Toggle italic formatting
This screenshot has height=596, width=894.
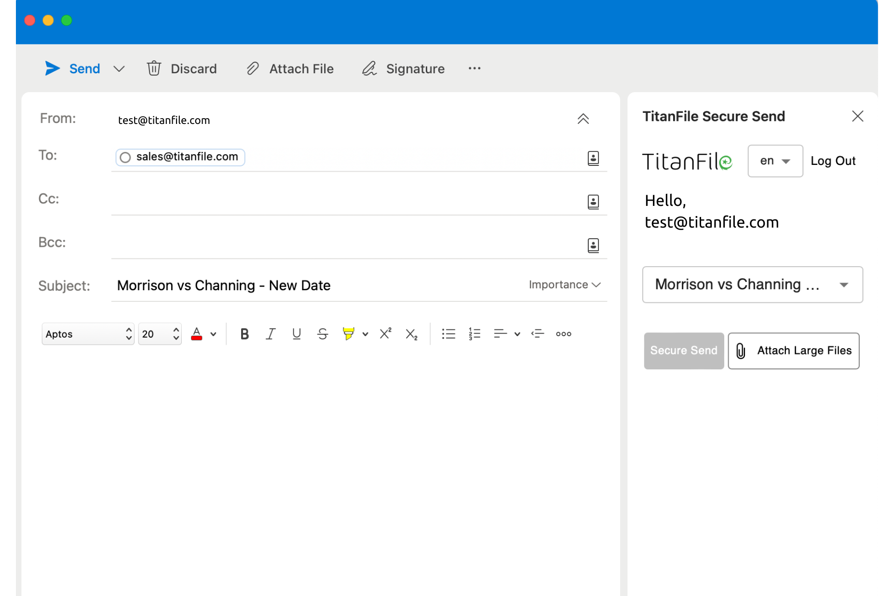[271, 334]
